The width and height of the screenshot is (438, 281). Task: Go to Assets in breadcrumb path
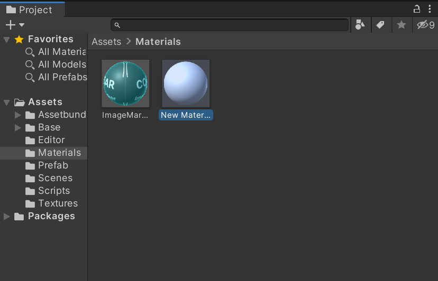pos(106,42)
